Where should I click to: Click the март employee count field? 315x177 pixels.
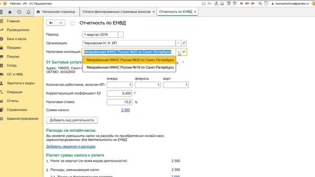coord(176,85)
